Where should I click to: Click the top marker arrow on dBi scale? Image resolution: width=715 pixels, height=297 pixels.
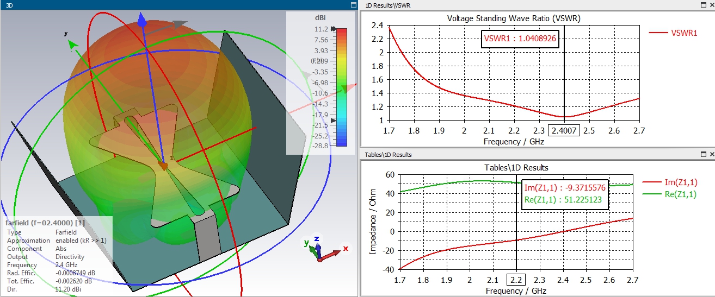coord(333,29)
